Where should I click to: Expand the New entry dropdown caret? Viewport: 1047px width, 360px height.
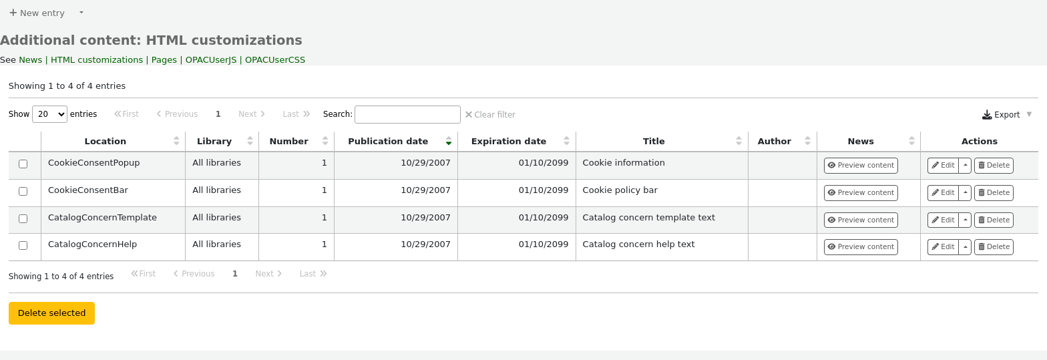(x=81, y=13)
